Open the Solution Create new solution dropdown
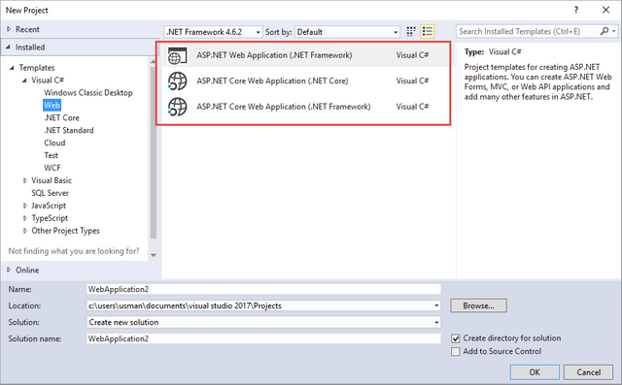 436,323
